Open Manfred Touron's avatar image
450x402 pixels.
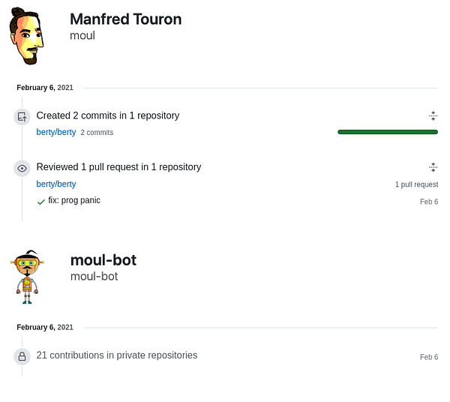coord(28,37)
